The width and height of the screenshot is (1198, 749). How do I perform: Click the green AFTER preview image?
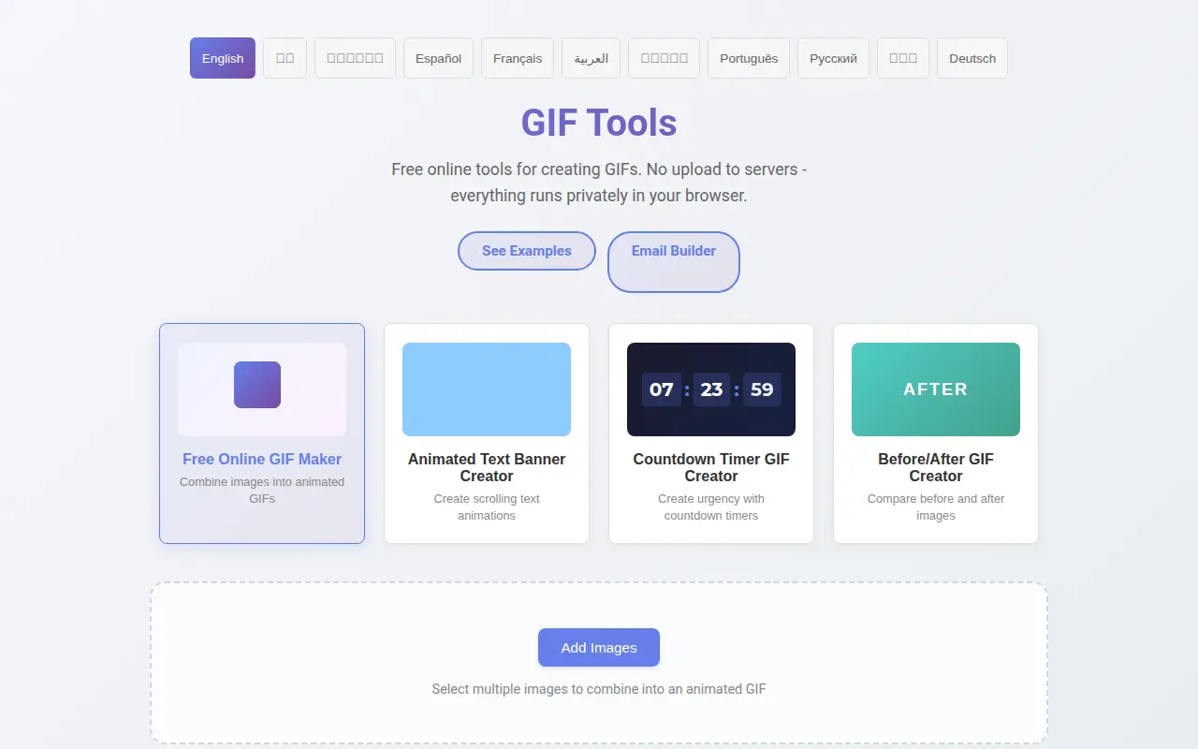point(936,389)
